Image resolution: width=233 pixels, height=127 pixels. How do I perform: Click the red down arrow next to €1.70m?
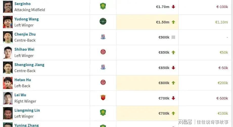point(173,7)
